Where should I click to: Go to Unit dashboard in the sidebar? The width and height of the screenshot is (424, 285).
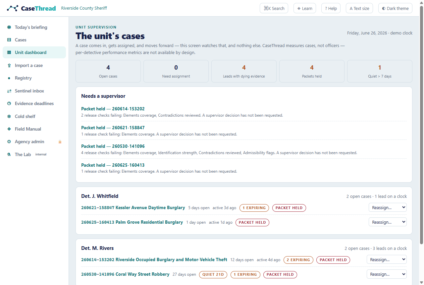[34, 52]
